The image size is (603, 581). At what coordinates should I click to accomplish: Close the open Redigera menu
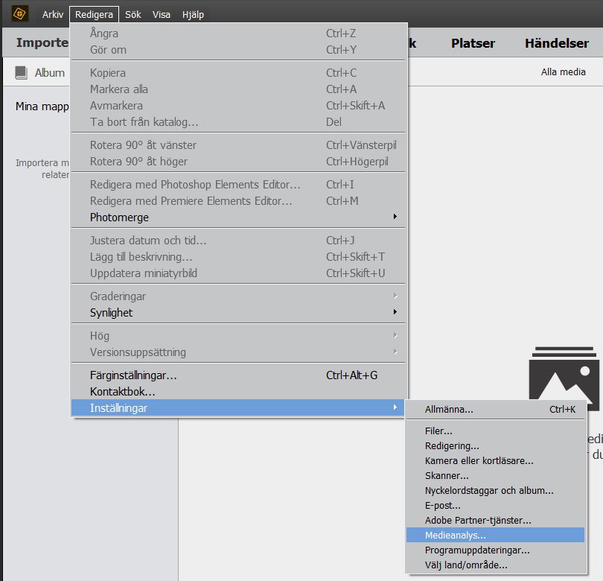[94, 15]
